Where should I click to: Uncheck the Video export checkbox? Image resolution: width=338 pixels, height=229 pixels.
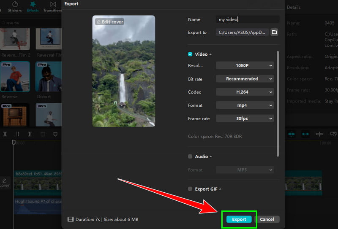190,54
